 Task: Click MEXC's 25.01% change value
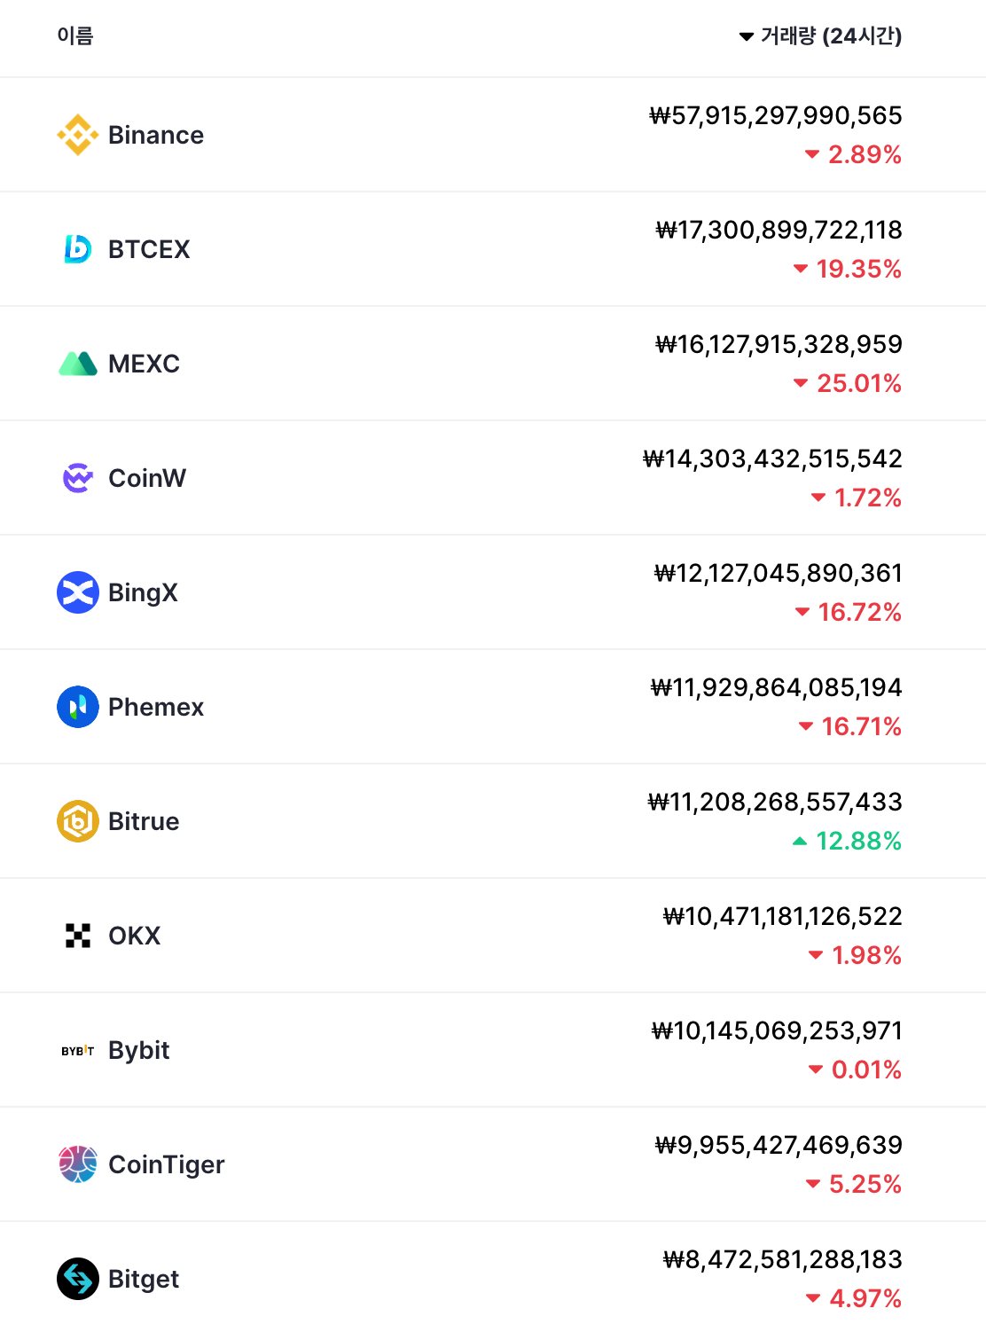click(x=858, y=383)
